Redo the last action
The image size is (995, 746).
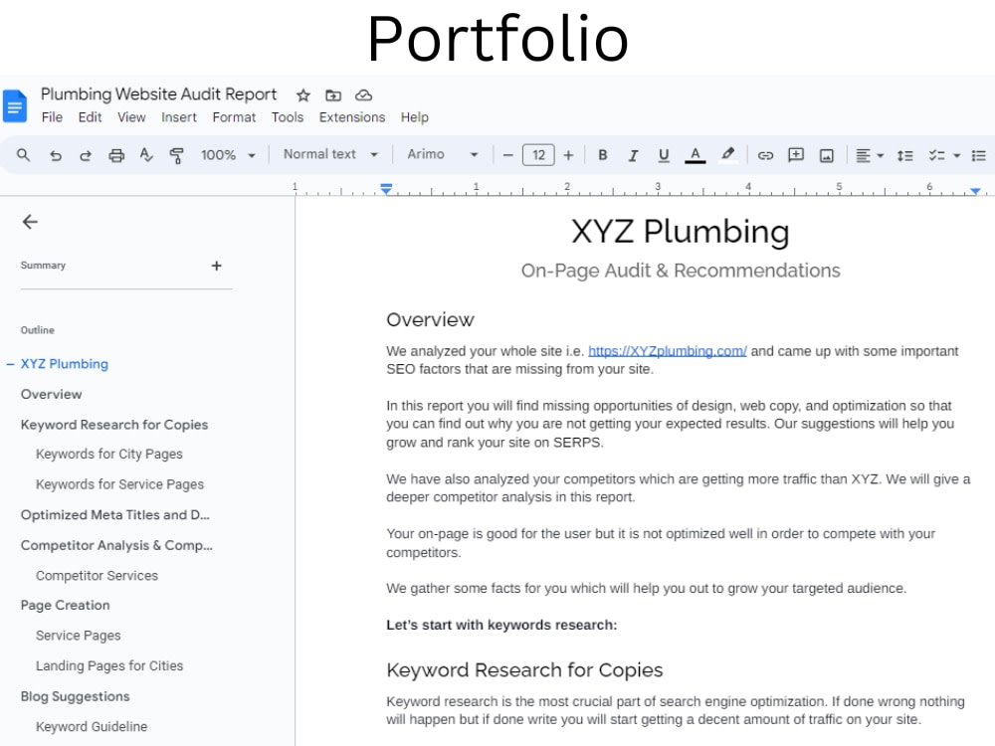(86, 155)
